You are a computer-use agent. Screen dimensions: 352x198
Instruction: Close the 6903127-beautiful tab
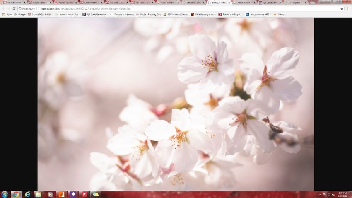(x=229, y=3)
